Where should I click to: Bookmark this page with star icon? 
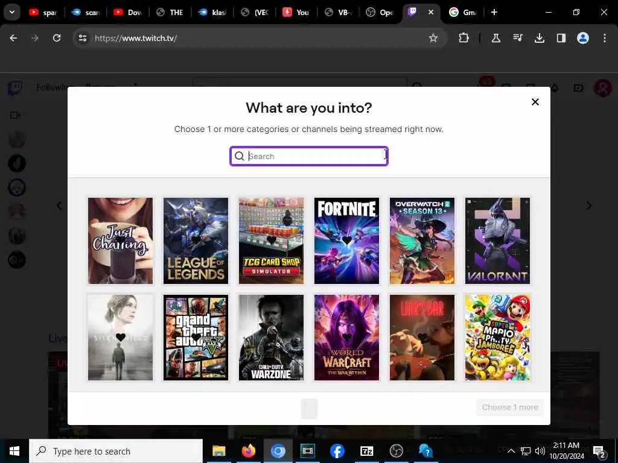click(433, 38)
